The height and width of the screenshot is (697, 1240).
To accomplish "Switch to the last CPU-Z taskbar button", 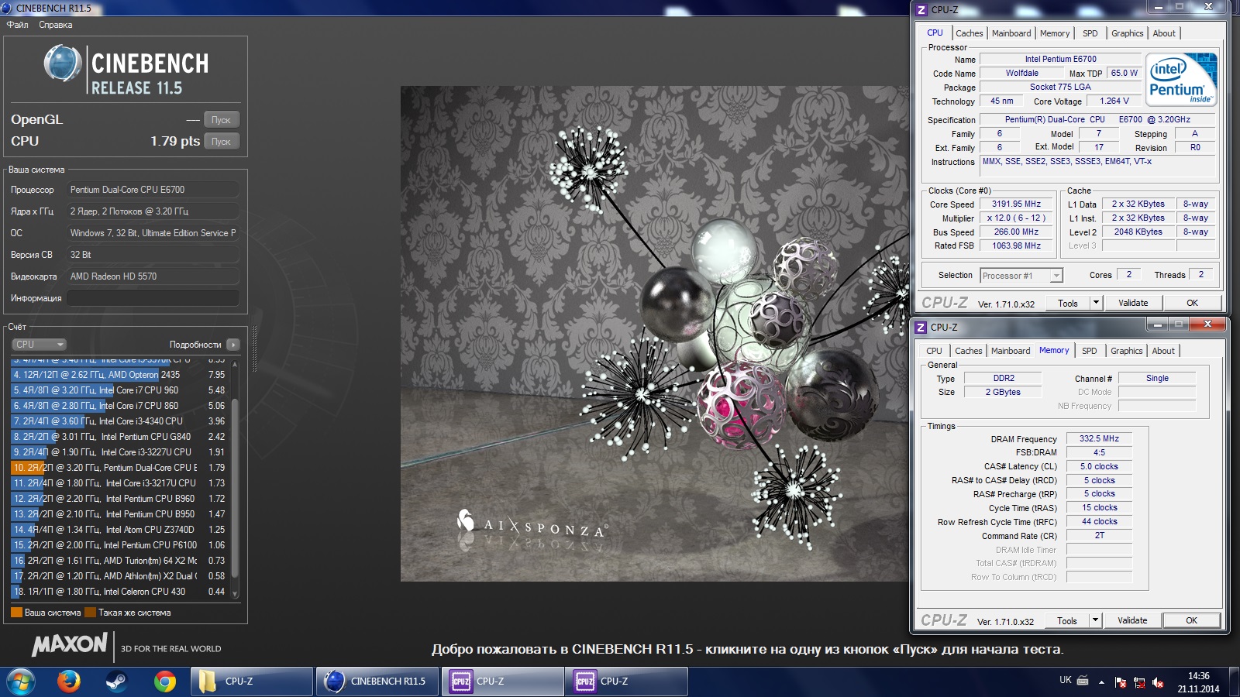I will click(627, 682).
